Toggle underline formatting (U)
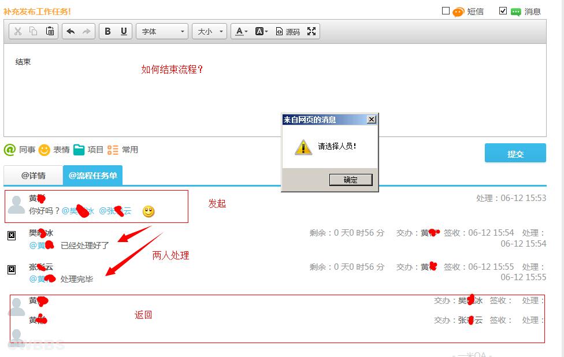The height and width of the screenshot is (357, 564). (124, 31)
